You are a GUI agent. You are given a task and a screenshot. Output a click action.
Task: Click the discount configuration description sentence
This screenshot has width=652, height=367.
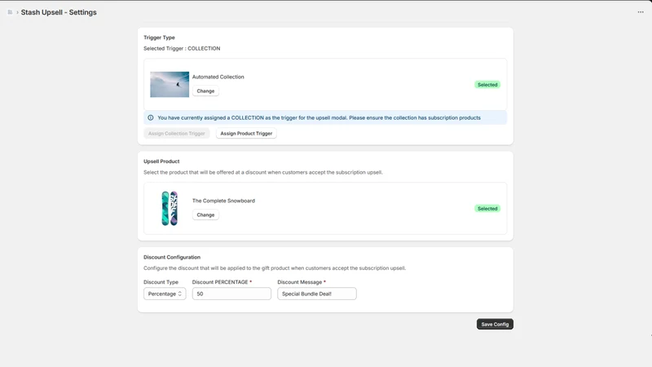coord(275,268)
